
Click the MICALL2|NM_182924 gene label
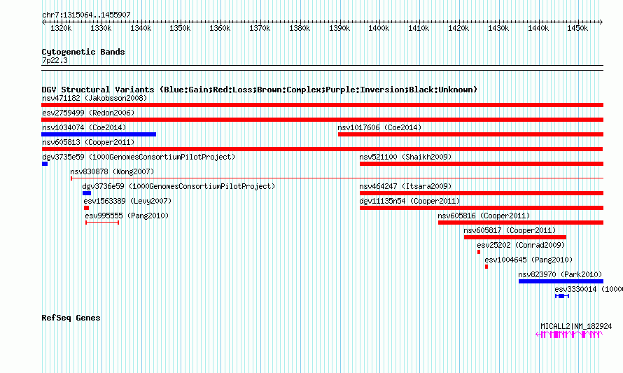576,326
